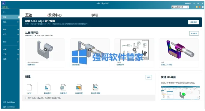The width and height of the screenshot is (205, 111).
Task: Open the 创建图纸 tutorial link
Action: tap(120, 65)
